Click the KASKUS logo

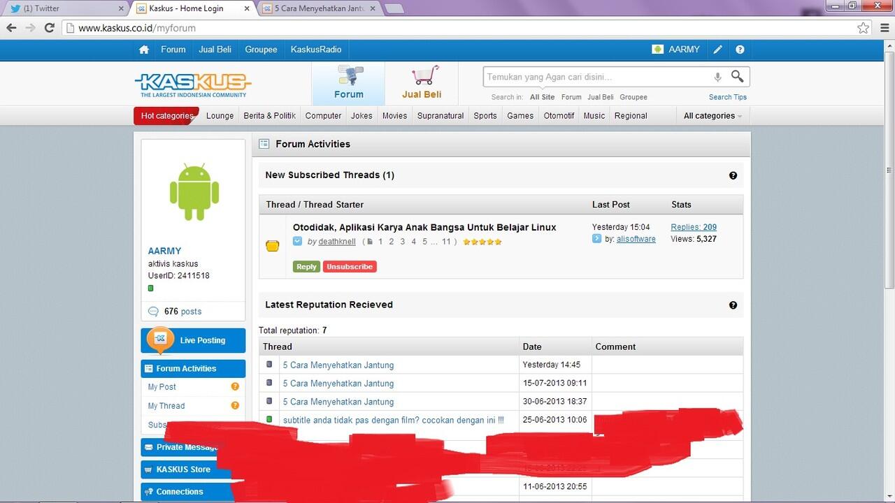click(x=192, y=85)
